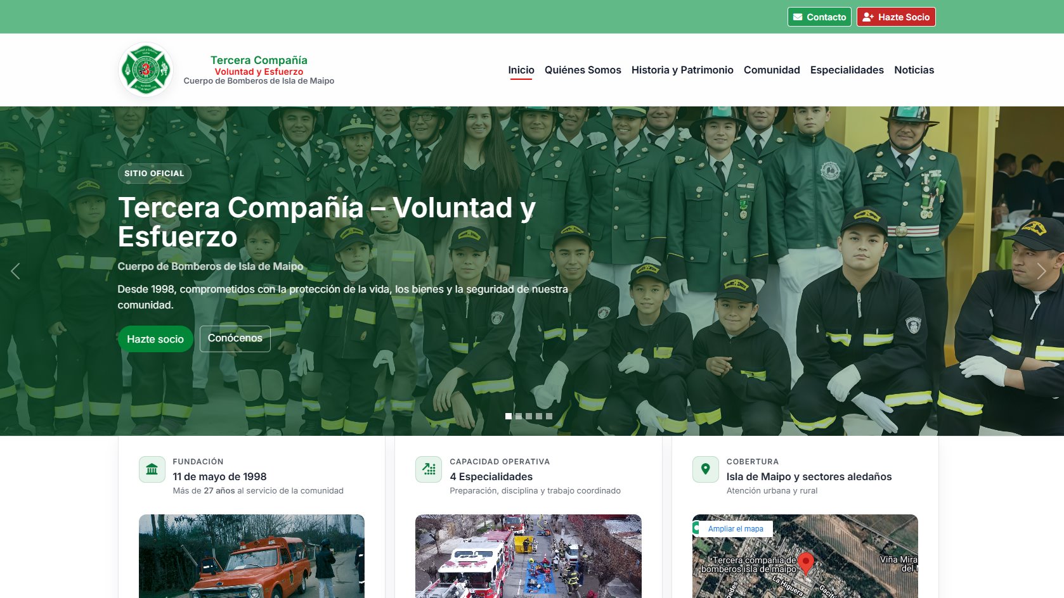The width and height of the screenshot is (1064, 598).
Task: Open Ampliar el mapa link
Action: point(734,528)
